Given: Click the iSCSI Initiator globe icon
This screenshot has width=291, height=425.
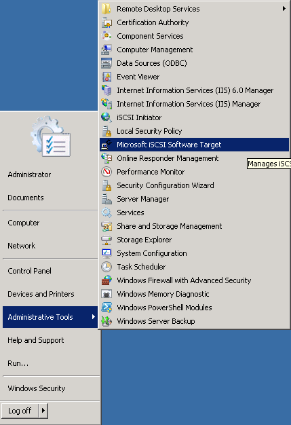Looking at the screenshot, I should [106, 117].
